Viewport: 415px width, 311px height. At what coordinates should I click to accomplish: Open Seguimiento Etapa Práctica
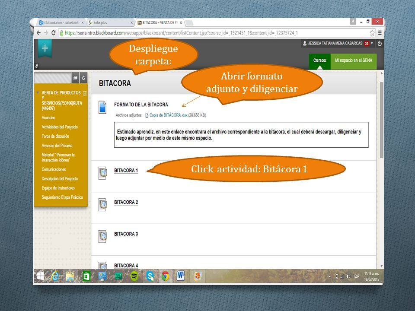(62, 197)
